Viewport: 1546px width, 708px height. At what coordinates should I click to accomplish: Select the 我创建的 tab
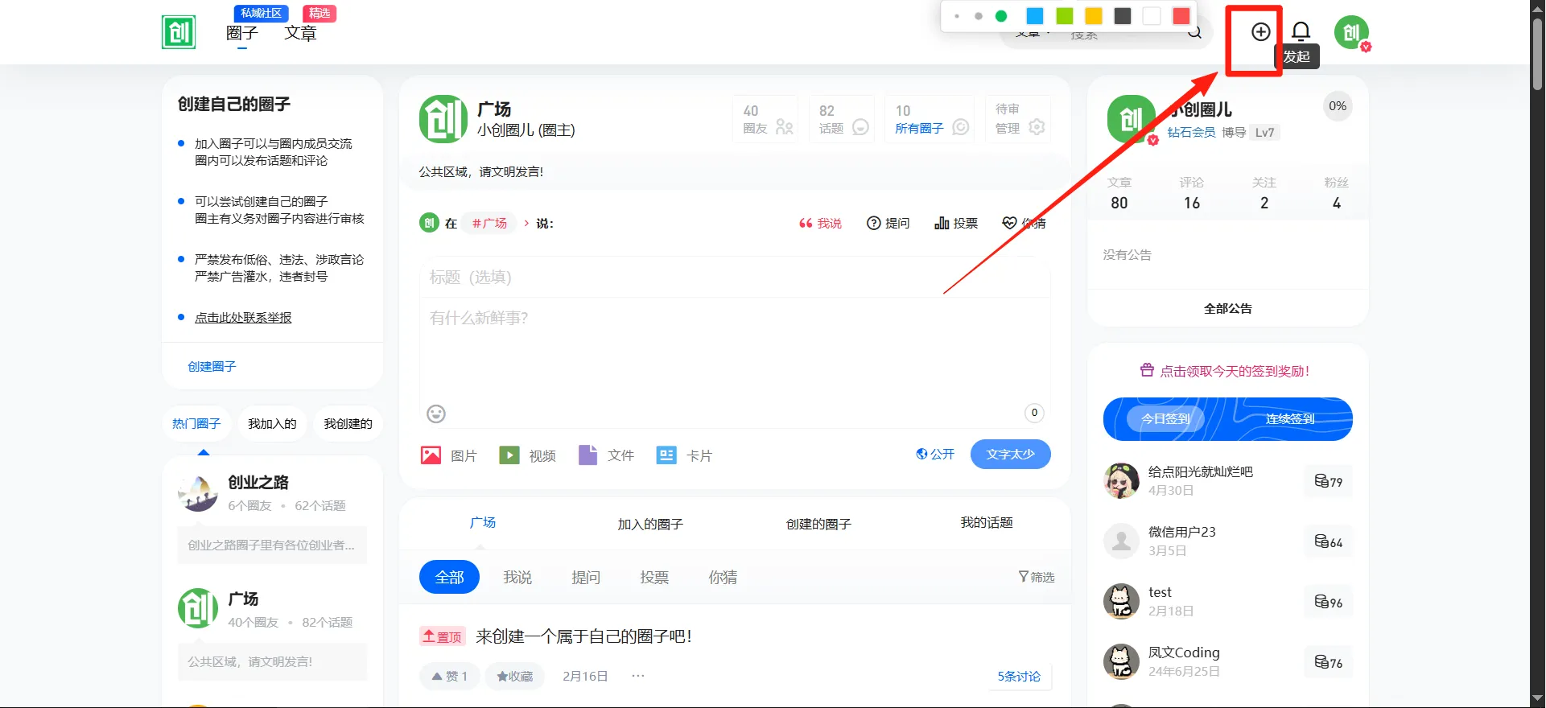pyautogui.click(x=348, y=423)
